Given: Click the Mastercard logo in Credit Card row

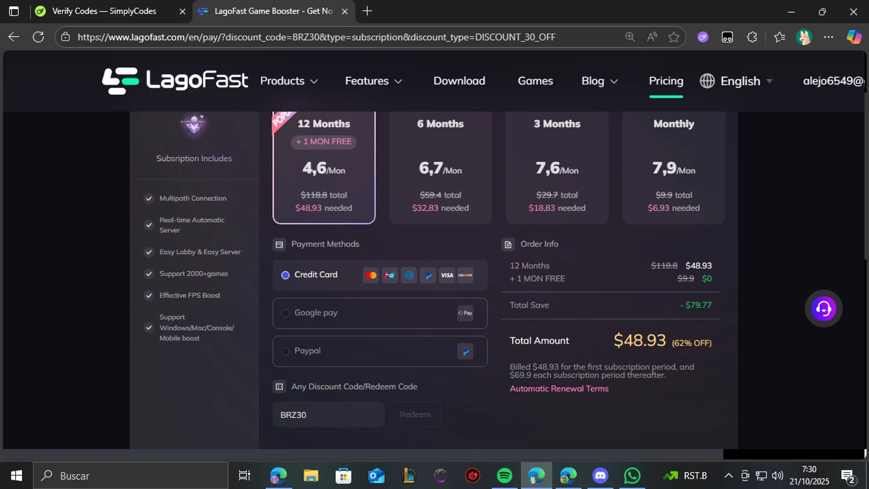Looking at the screenshot, I should 371,275.
